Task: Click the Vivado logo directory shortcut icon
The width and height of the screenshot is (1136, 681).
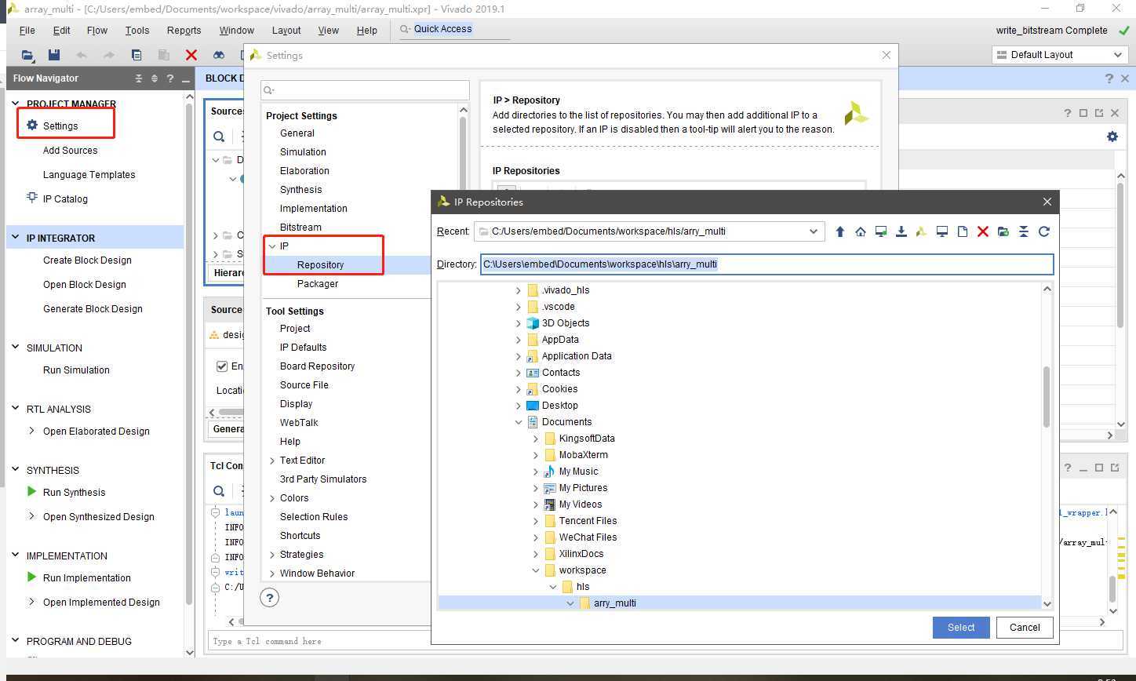Action: (922, 231)
